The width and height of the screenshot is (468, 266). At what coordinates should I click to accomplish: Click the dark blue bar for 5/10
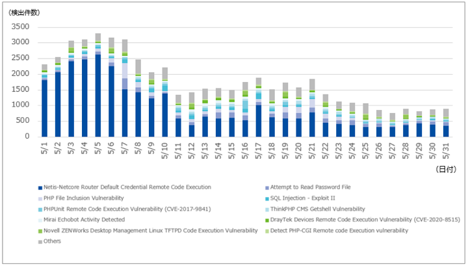click(x=164, y=115)
